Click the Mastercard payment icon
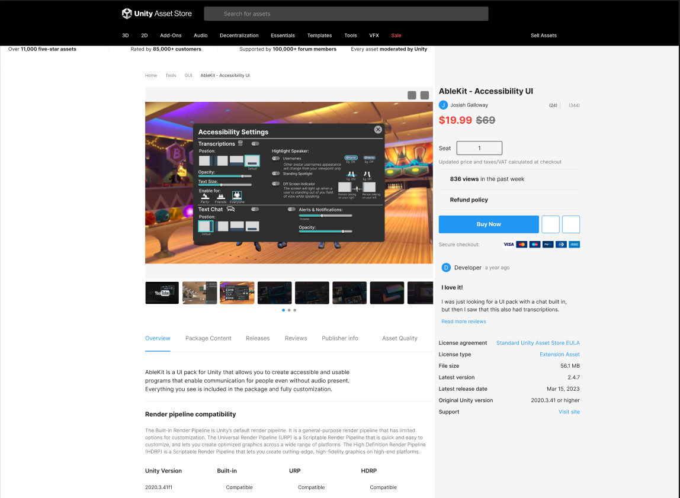This screenshot has height=498, width=680. (521, 244)
